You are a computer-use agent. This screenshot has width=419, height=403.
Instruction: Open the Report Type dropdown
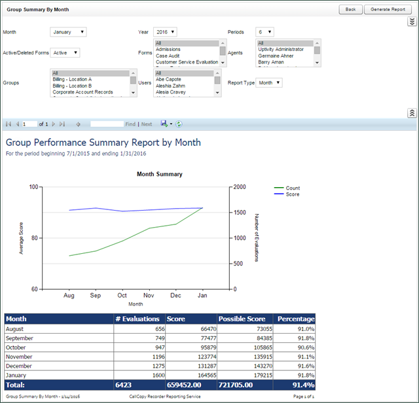269,83
